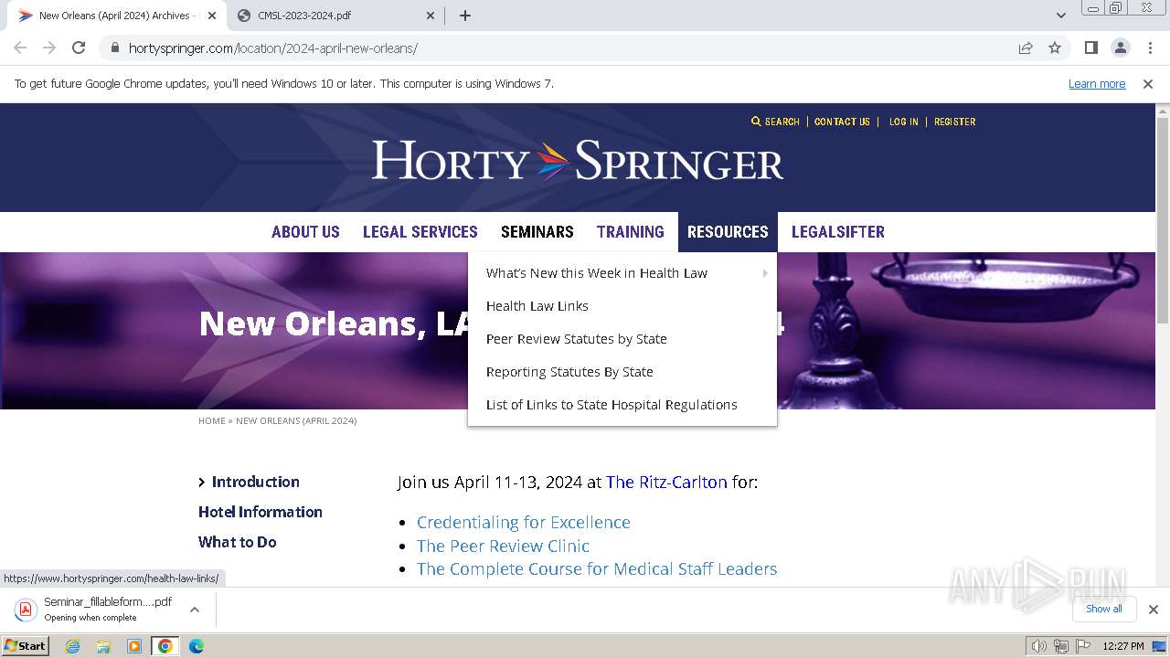
Task: Go back using the browser back arrow
Action: click(20, 48)
